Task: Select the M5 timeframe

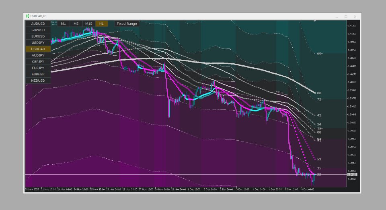Action: pyautogui.click(x=76, y=24)
